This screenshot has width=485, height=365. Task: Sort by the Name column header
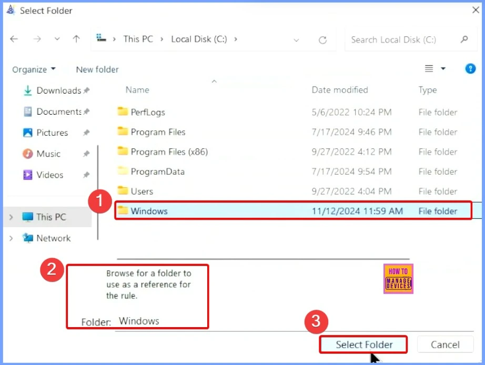(137, 90)
